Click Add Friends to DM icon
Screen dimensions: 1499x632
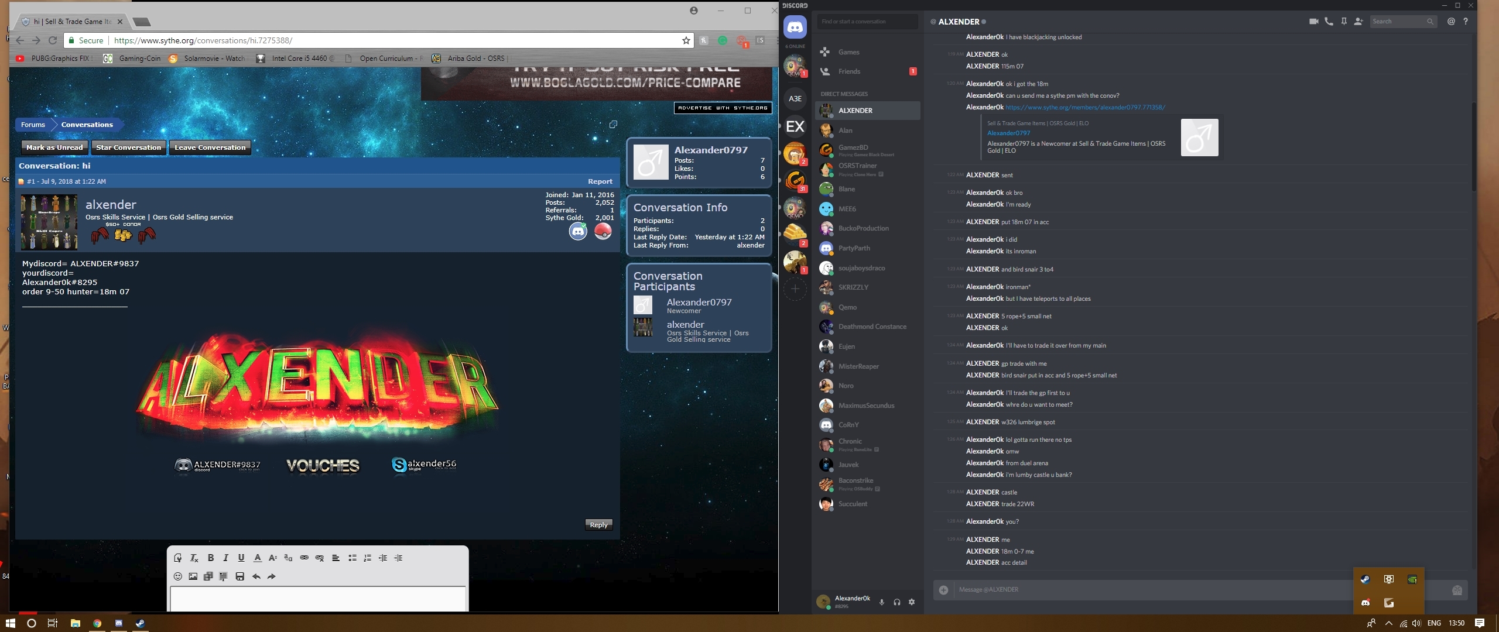1358,22
